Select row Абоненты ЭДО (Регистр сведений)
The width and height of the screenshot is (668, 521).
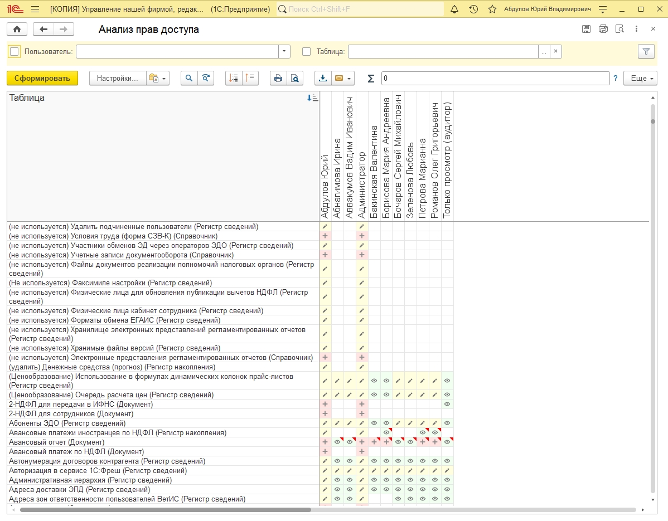(163, 423)
